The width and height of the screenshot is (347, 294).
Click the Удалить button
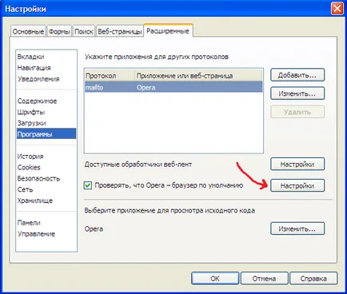pyautogui.click(x=297, y=112)
